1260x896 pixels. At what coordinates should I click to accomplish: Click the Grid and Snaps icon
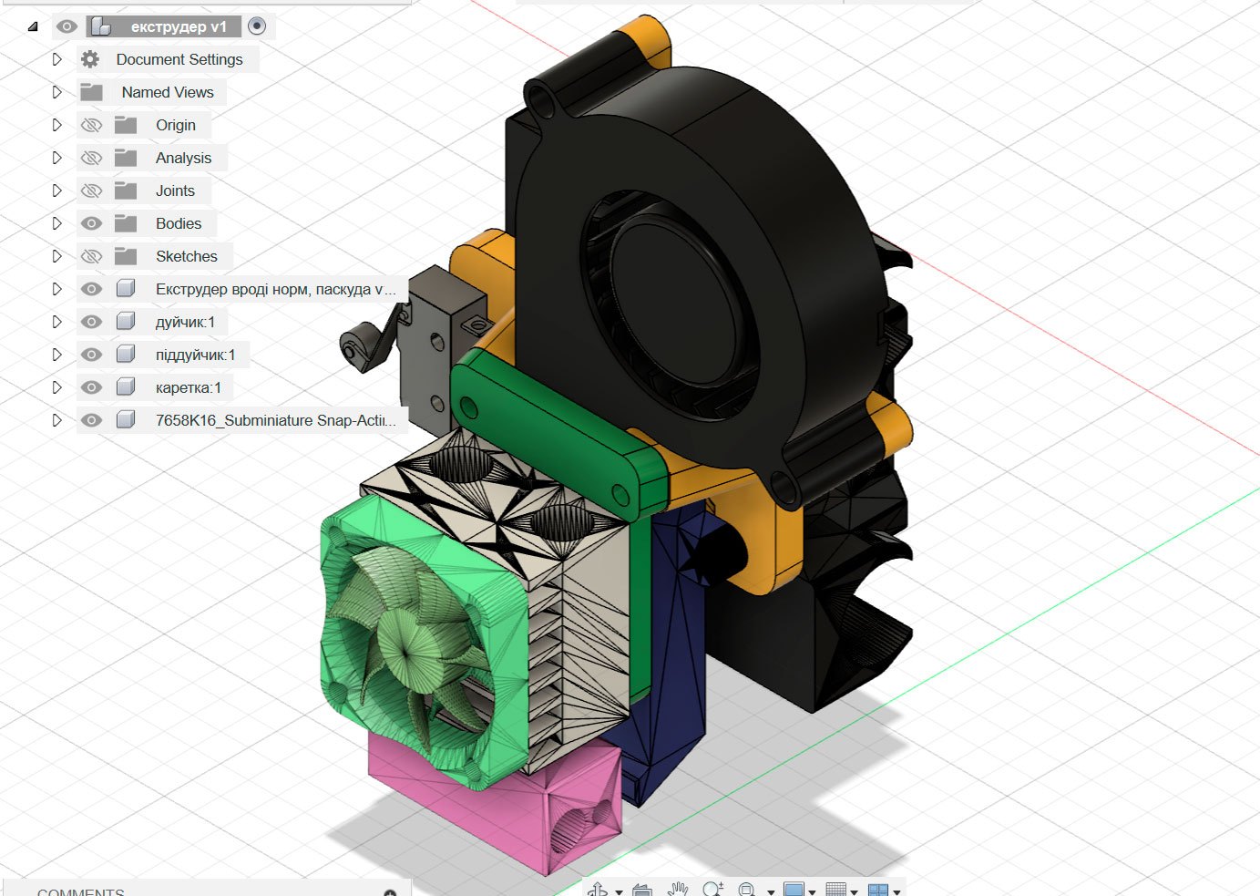coord(838,891)
